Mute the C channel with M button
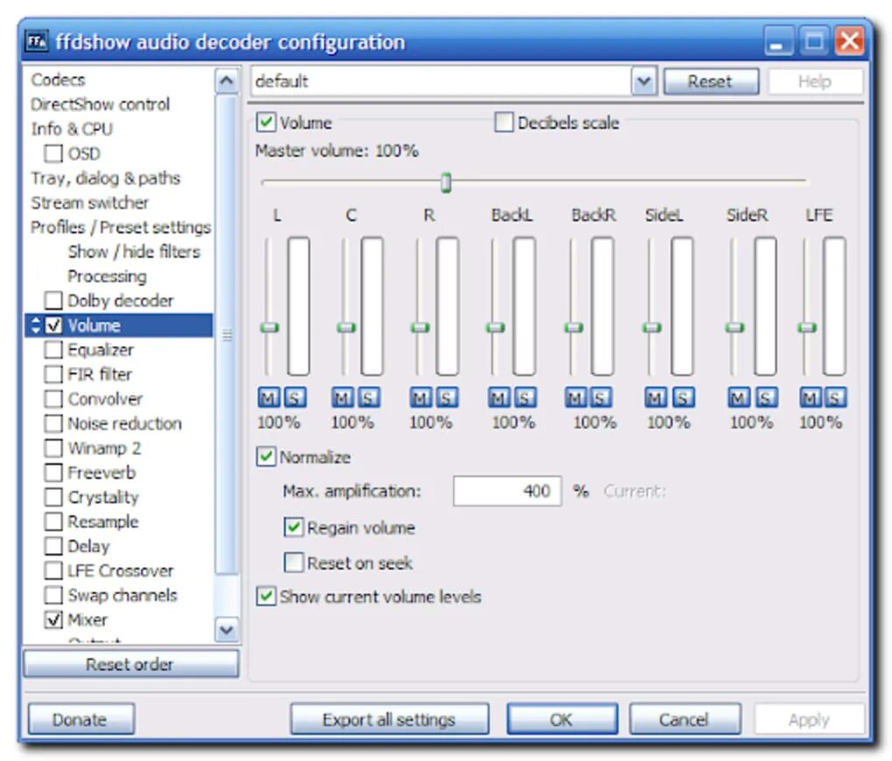 click(343, 398)
